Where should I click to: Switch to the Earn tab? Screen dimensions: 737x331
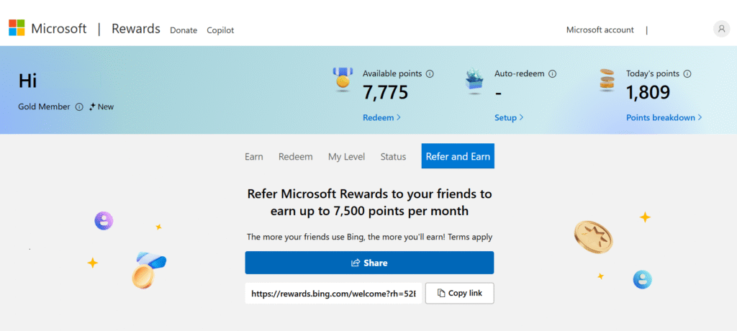(x=254, y=156)
